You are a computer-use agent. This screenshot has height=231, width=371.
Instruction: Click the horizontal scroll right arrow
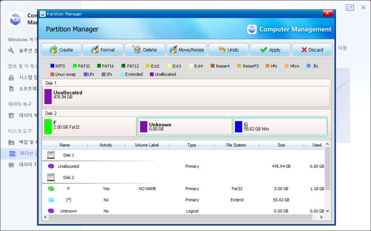321,217
